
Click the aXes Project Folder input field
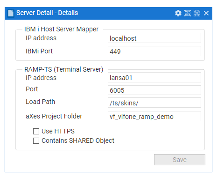tap(154, 116)
